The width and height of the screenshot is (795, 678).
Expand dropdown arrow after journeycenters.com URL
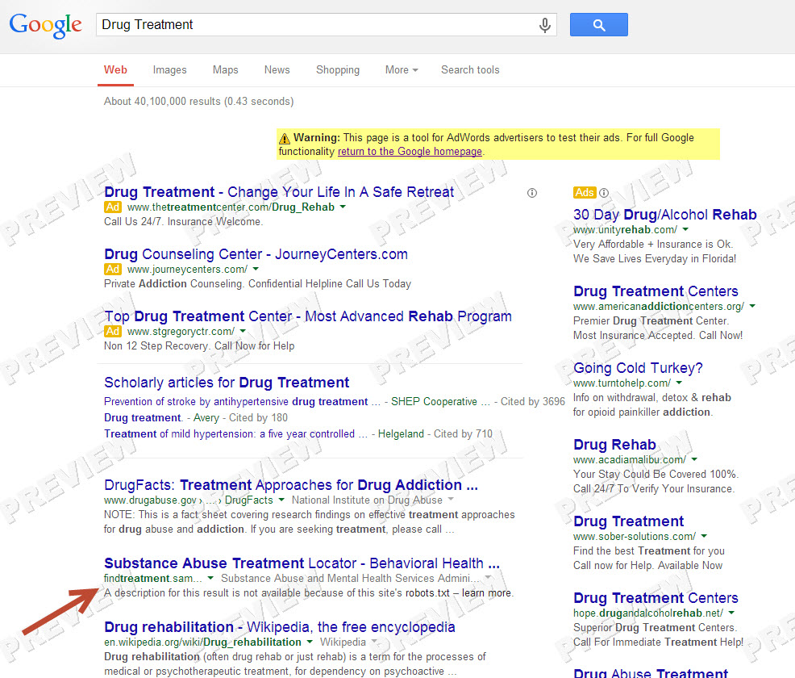coord(256,269)
